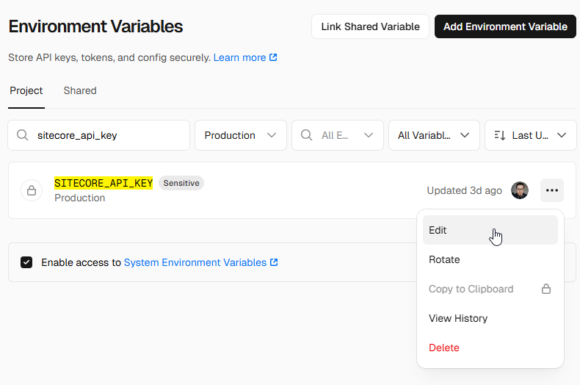Screen dimensions: 580x385
Task: Switch to the Shared tab
Action: click(x=80, y=90)
